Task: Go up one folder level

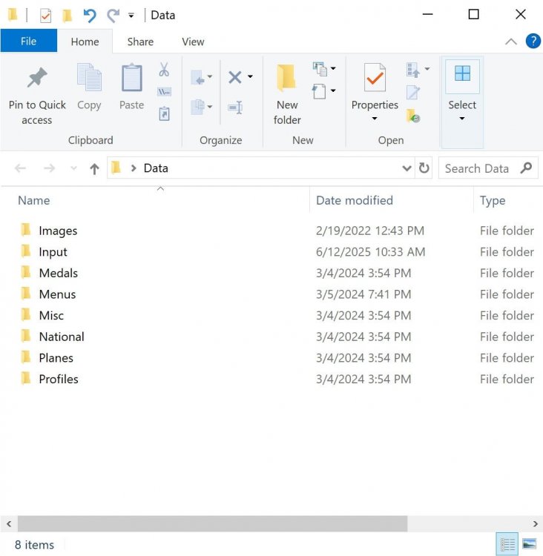Action: pos(94,168)
